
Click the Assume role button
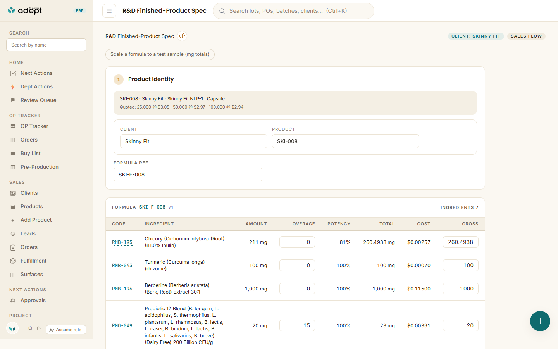click(66, 330)
